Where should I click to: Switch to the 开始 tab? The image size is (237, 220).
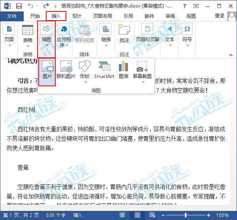35,16
